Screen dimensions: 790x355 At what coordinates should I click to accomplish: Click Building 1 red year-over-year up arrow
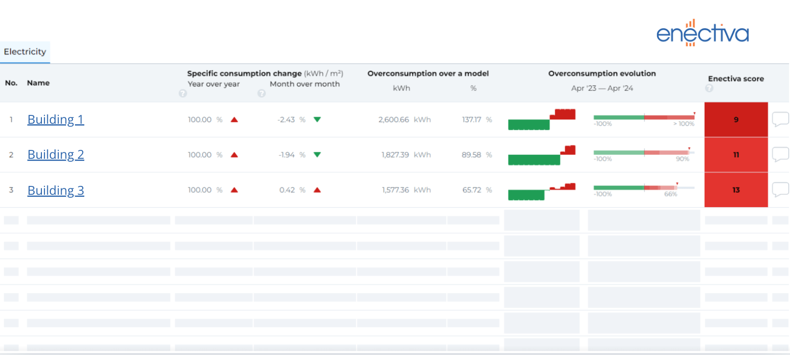click(x=234, y=120)
